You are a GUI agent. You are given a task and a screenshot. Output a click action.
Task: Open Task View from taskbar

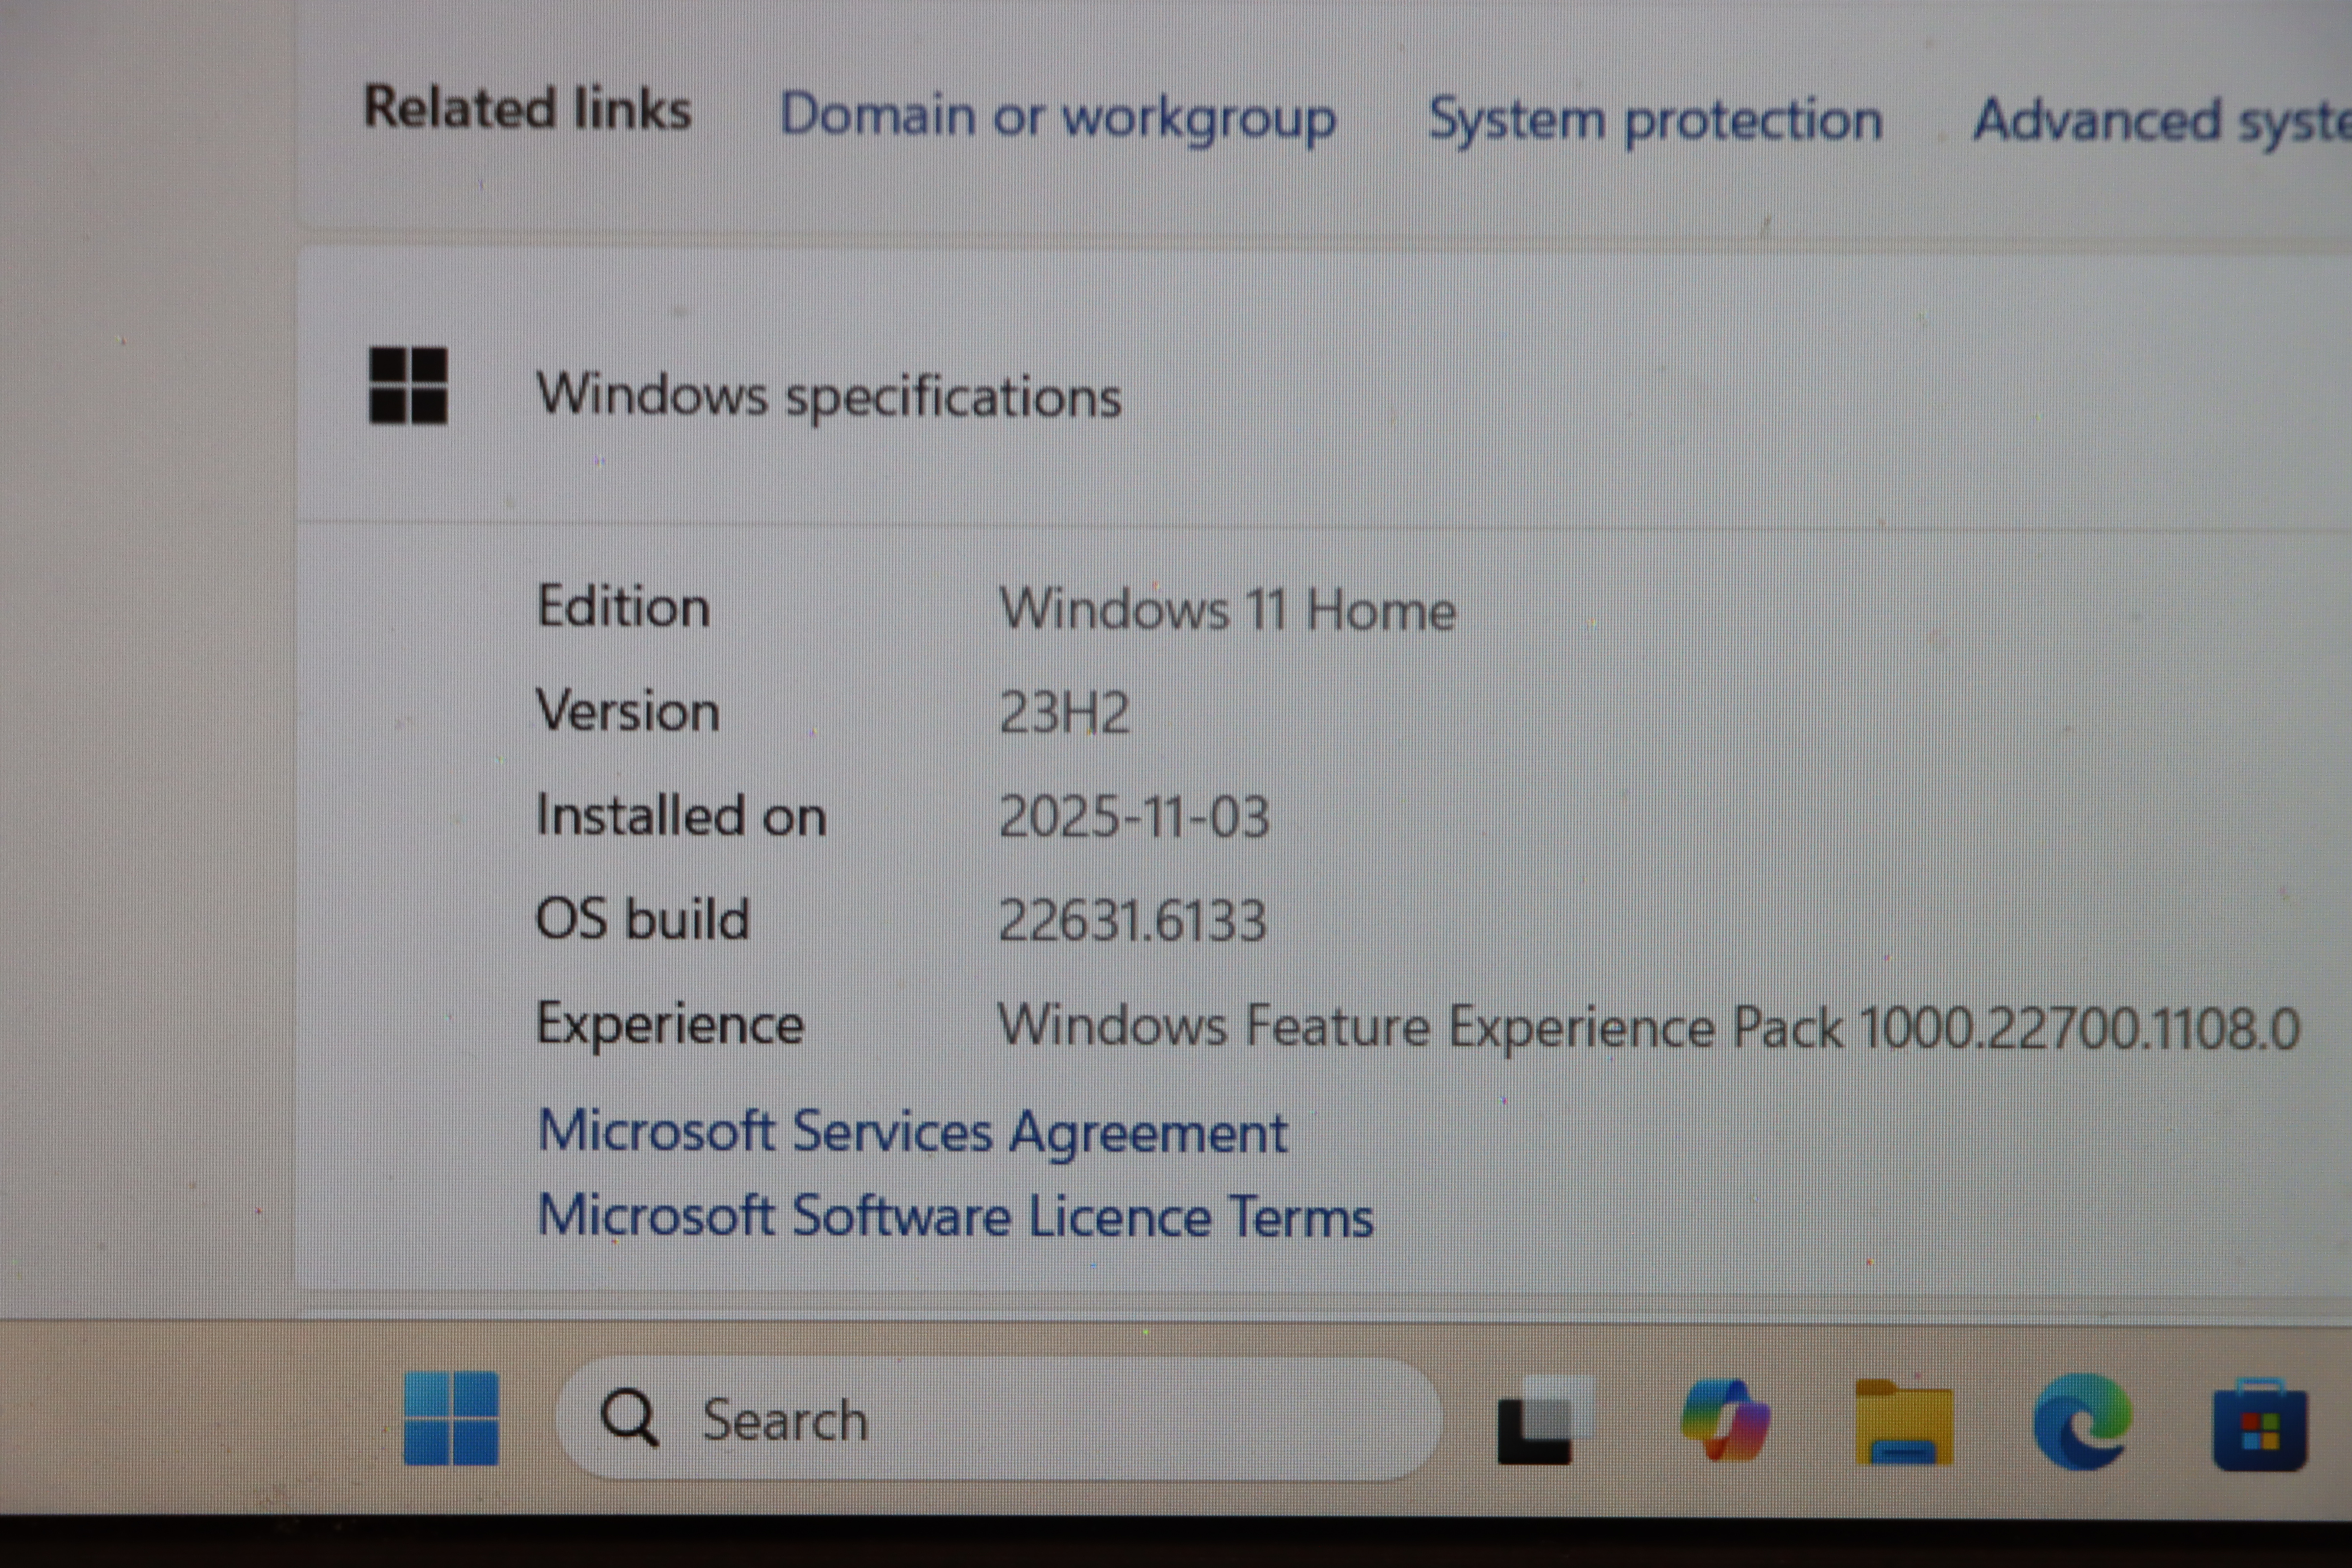1543,1420
